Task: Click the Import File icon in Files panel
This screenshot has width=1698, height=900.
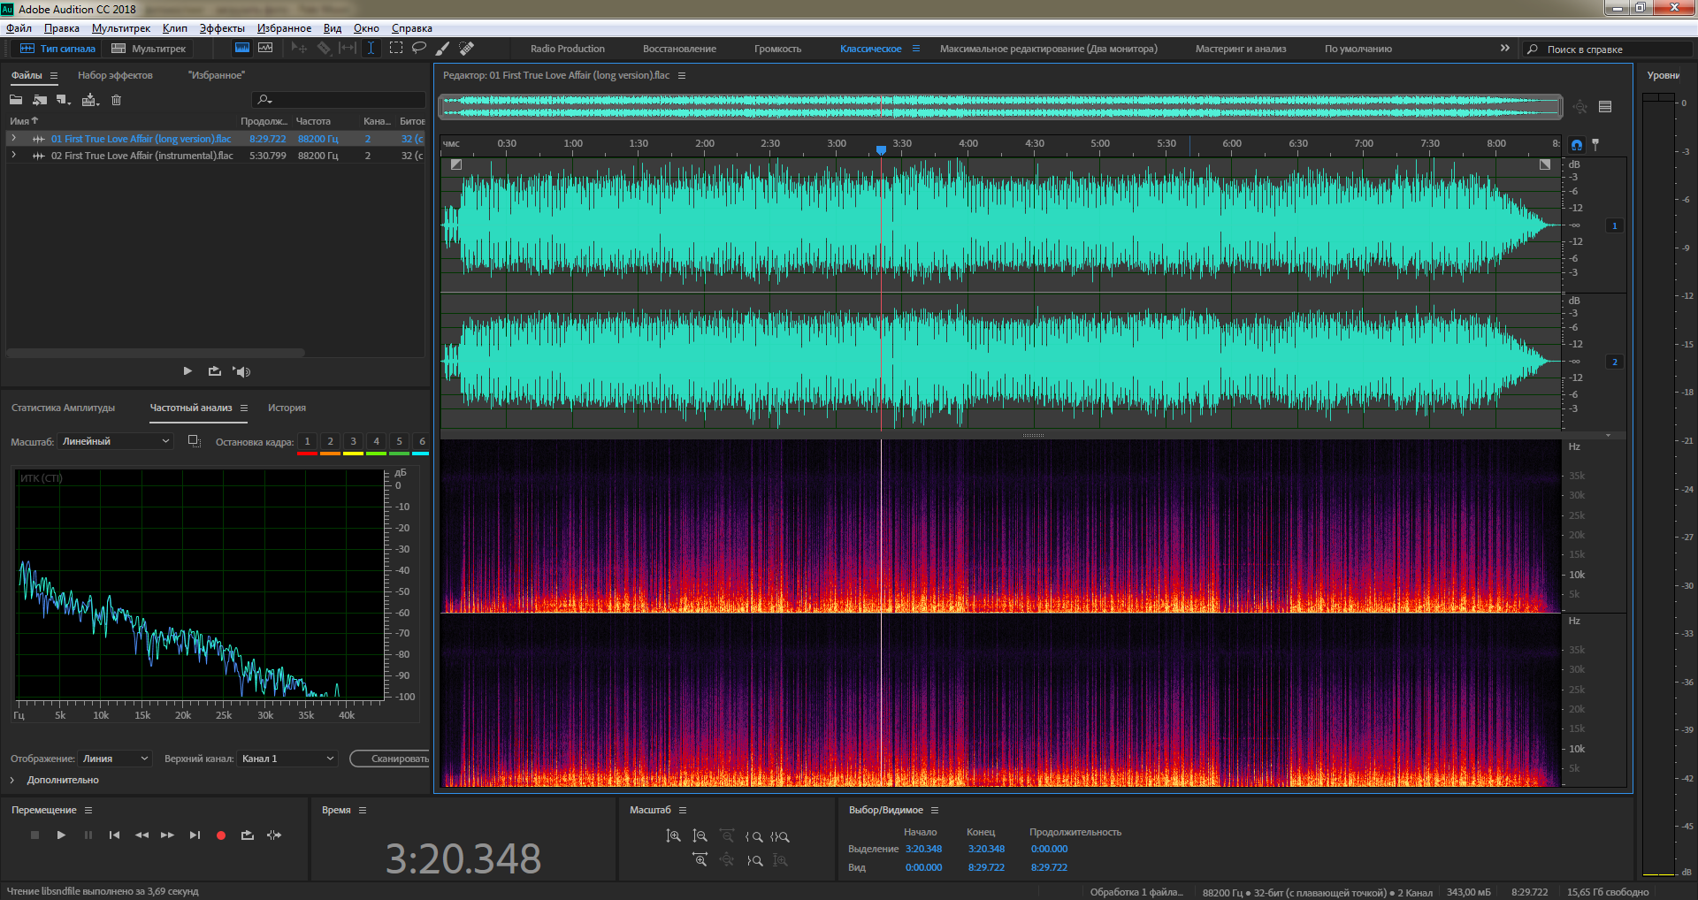Action: pyautogui.click(x=40, y=100)
